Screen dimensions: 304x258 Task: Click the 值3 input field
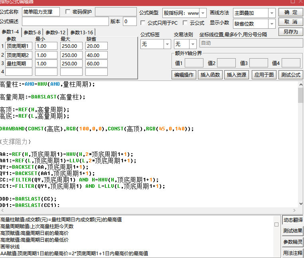259,63
